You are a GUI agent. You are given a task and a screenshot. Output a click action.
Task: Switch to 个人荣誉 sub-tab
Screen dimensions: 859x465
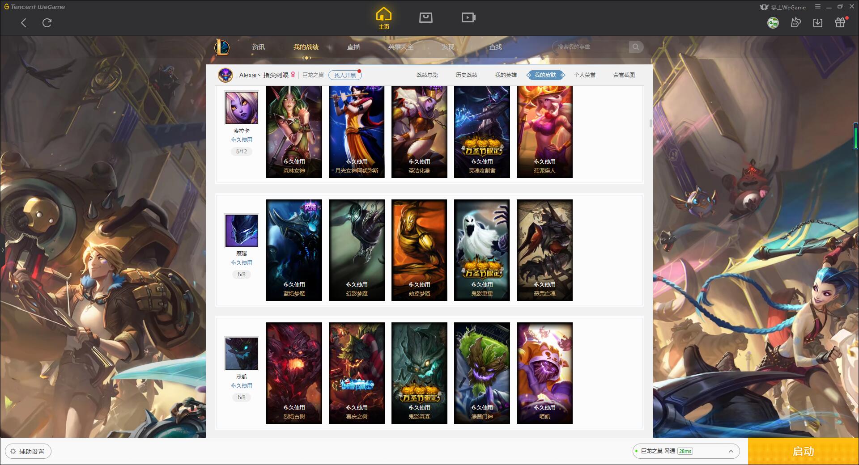point(585,75)
